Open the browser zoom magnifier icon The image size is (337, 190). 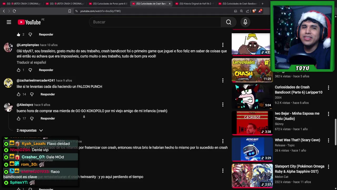point(241,11)
